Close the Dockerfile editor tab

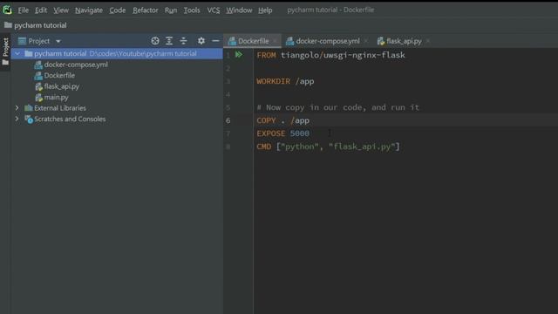[x=275, y=41]
